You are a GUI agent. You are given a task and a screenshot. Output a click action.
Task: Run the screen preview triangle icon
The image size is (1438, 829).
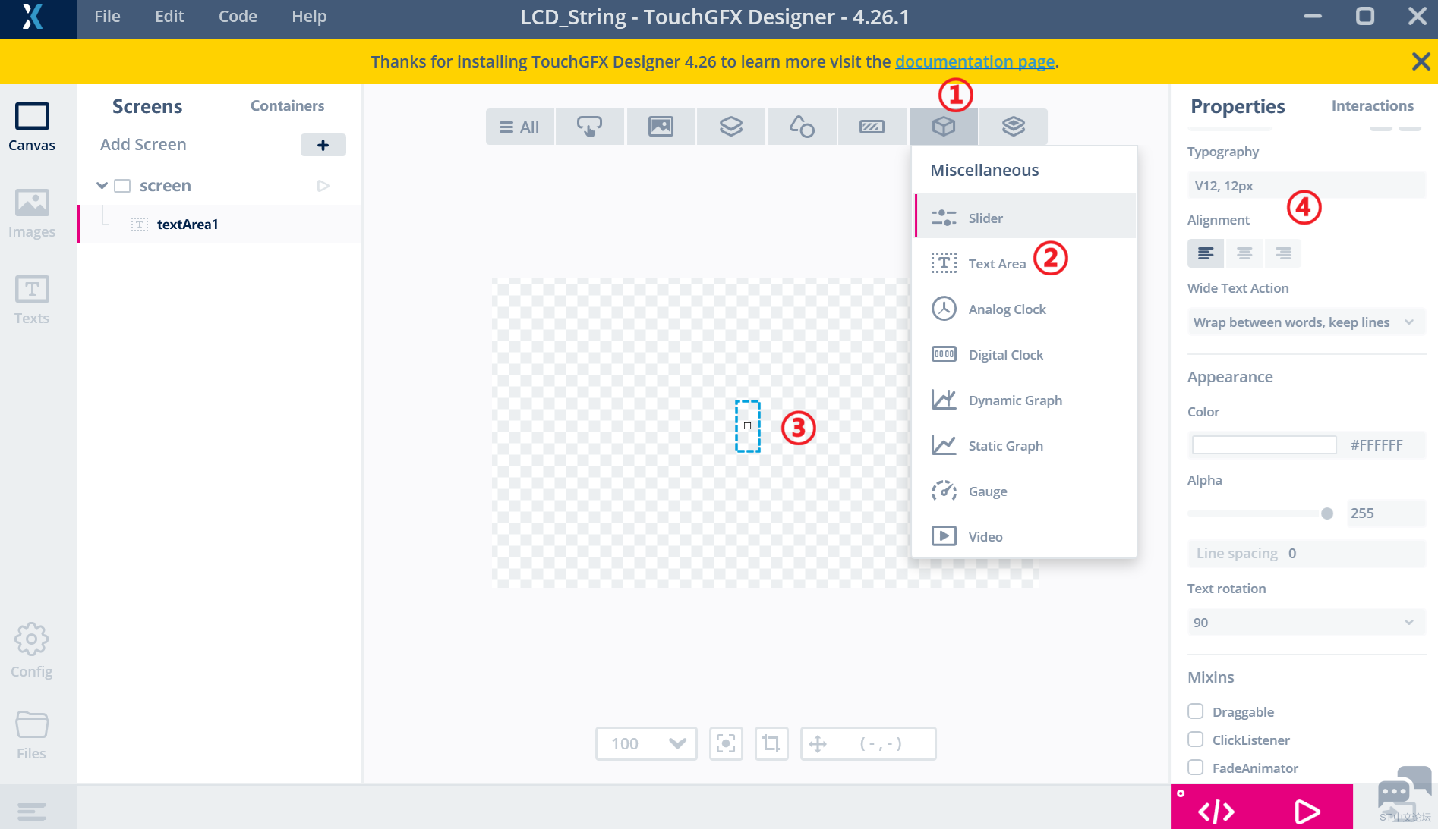pyautogui.click(x=323, y=186)
